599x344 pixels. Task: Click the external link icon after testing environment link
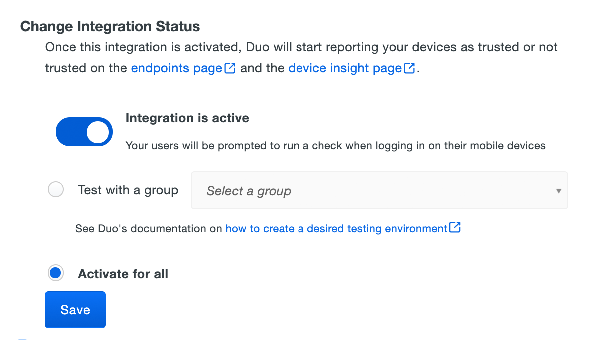(455, 228)
